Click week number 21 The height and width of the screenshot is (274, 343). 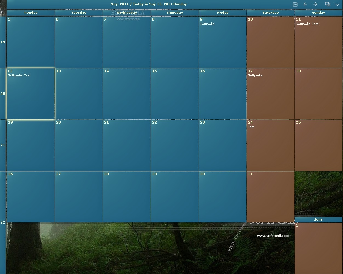pos(3,145)
